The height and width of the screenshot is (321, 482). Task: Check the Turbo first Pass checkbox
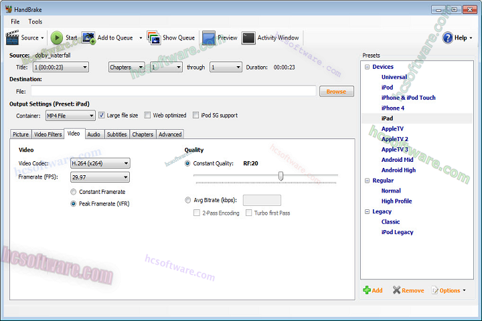tap(248, 213)
